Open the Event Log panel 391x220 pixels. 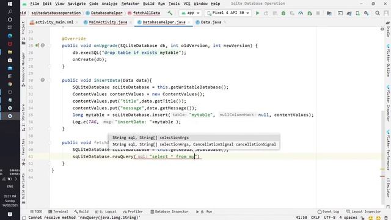click(329, 211)
